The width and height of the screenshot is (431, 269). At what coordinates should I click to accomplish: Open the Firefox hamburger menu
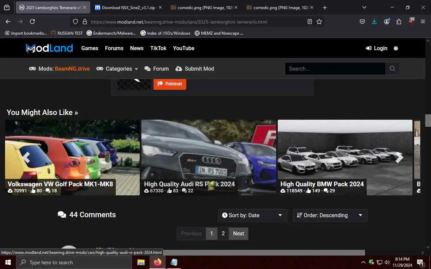(423, 22)
